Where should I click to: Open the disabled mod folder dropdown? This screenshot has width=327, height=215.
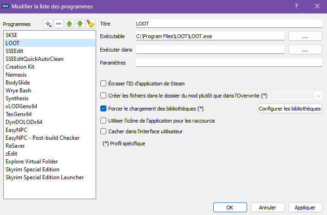298,96
